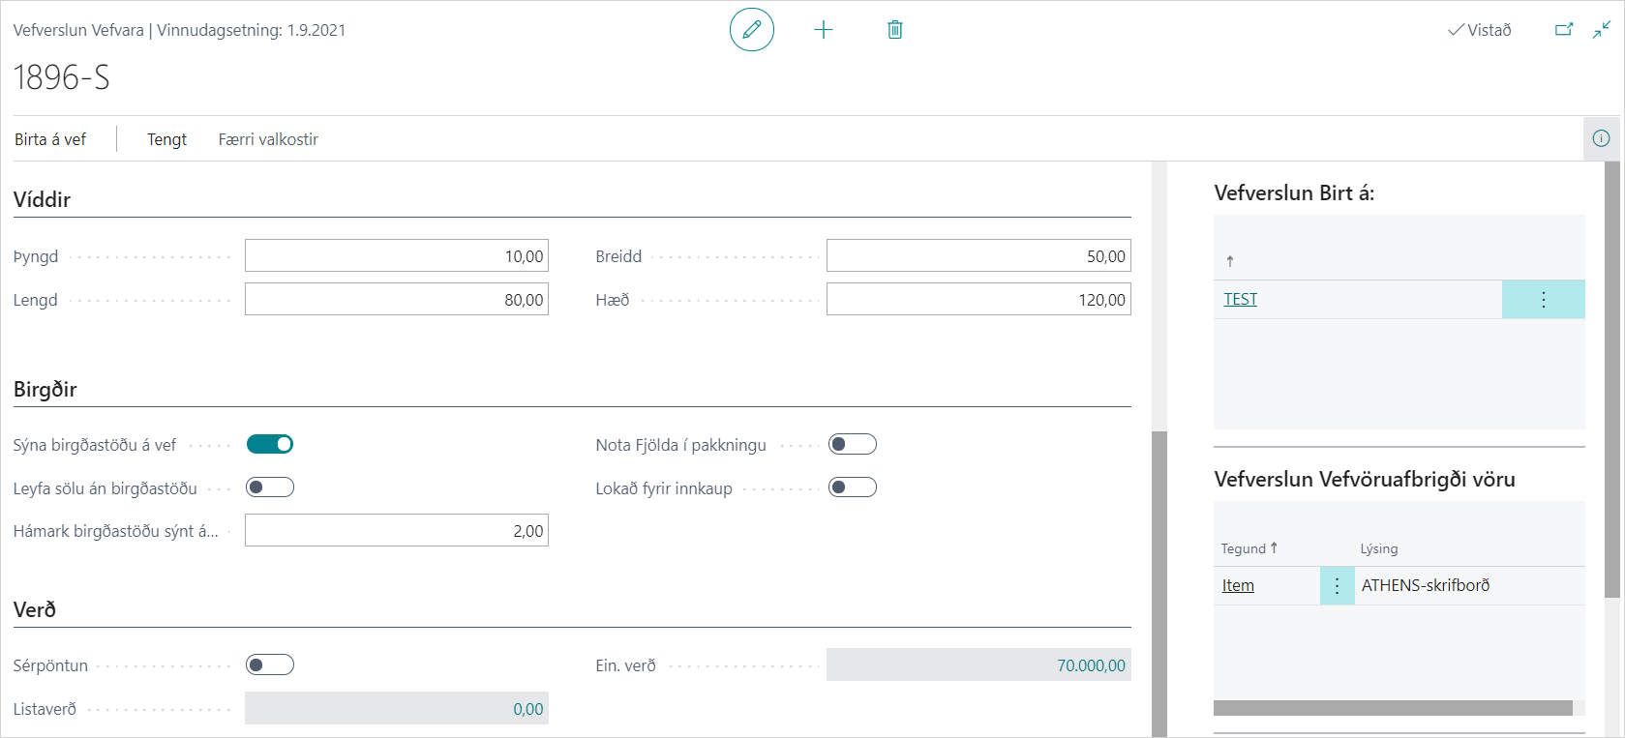Click the pencil edit icon
1625x738 pixels.
(751, 30)
